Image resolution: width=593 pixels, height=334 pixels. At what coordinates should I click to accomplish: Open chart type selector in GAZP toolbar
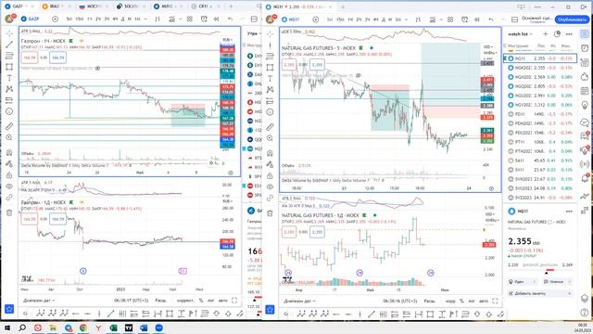click(x=158, y=19)
